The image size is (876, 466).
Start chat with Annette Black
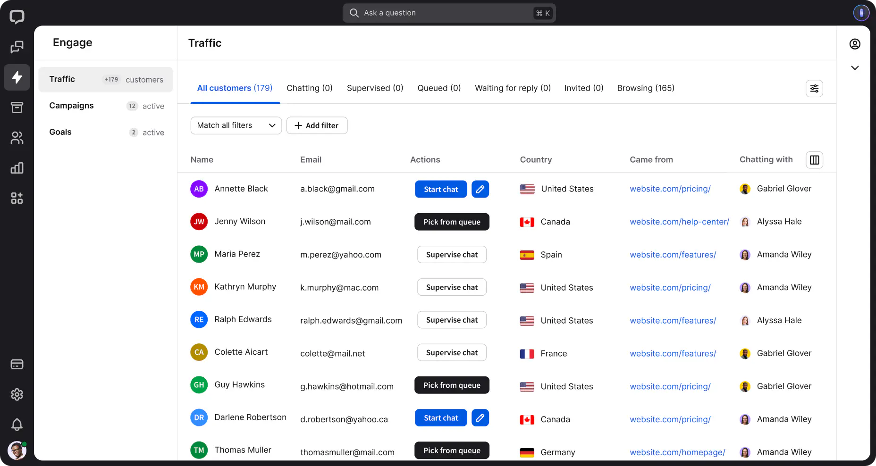[x=440, y=189]
